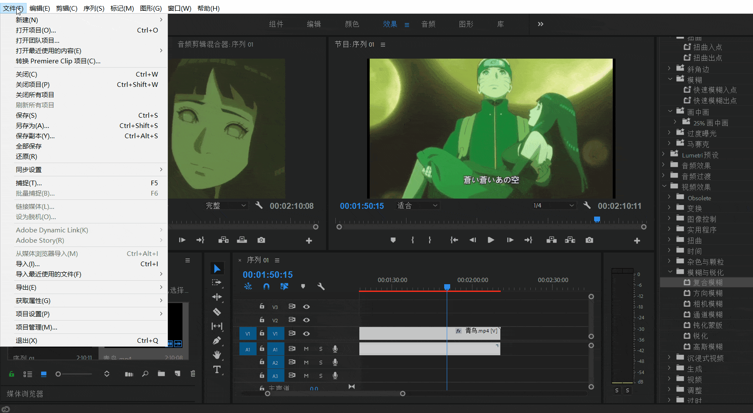Screen dimensions: 753x413
Task: Open the 完整 quality dropdown in Source monitor
Action: pyautogui.click(x=226, y=205)
